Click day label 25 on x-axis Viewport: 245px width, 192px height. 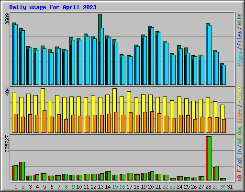(x=187, y=187)
